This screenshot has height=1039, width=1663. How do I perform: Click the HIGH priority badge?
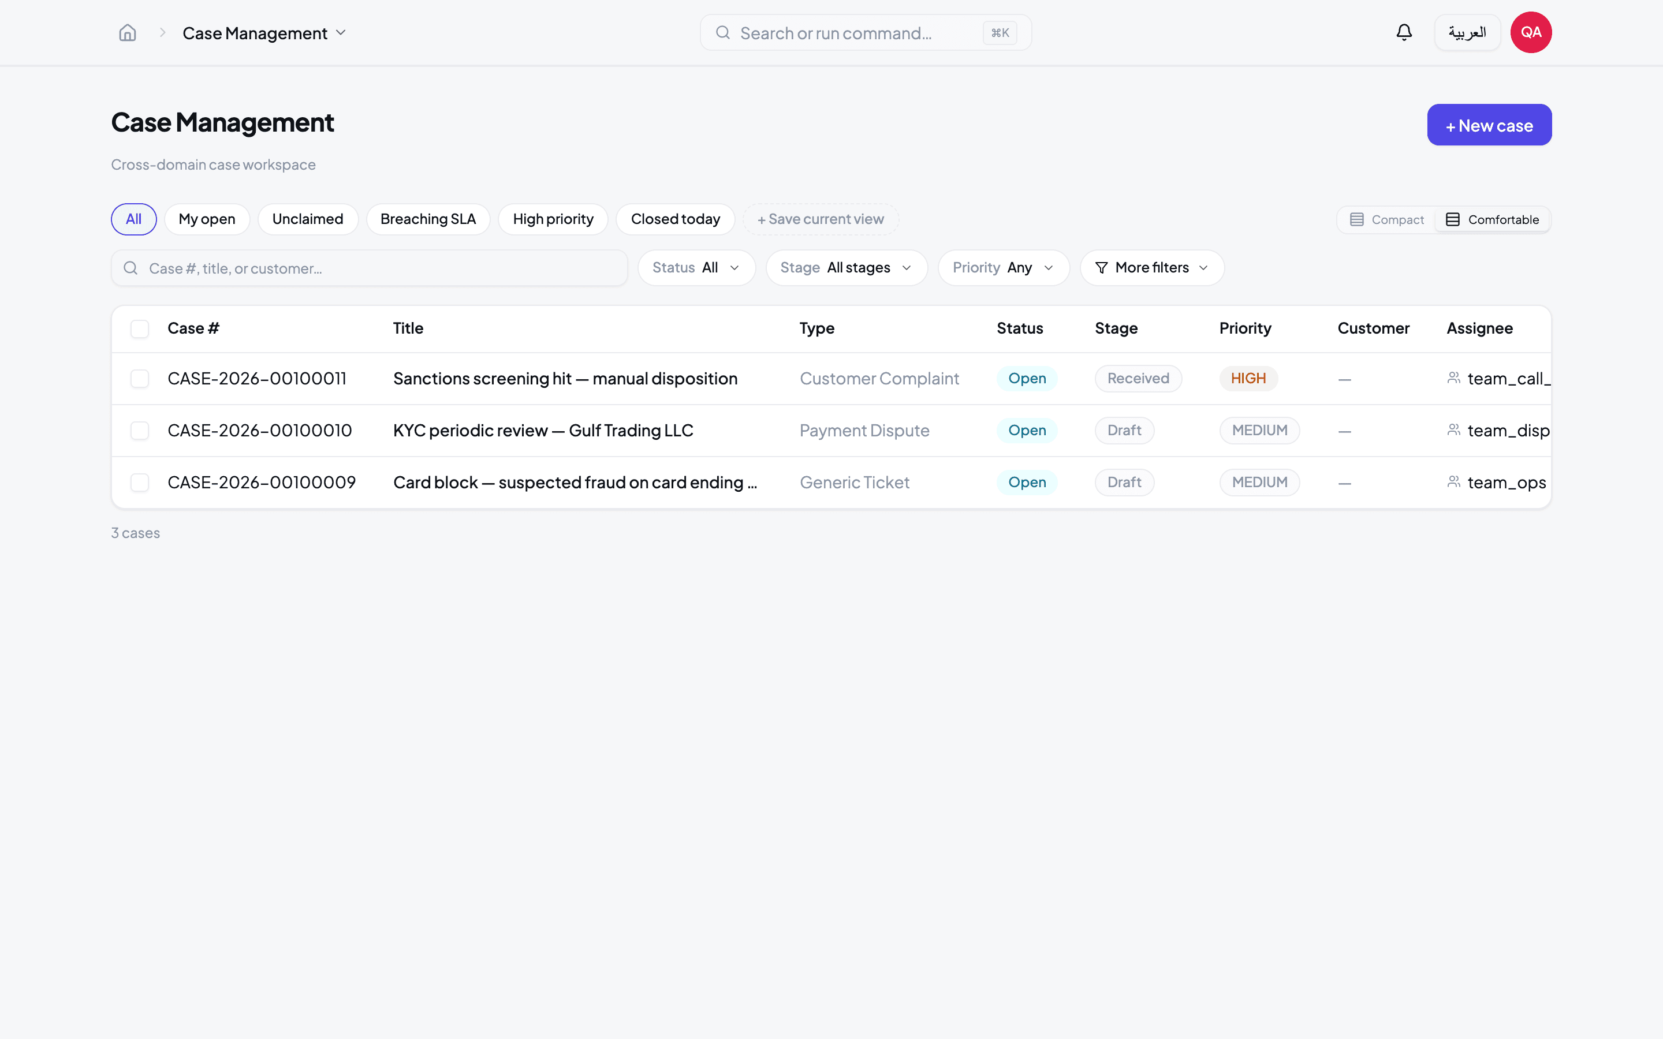pos(1248,379)
